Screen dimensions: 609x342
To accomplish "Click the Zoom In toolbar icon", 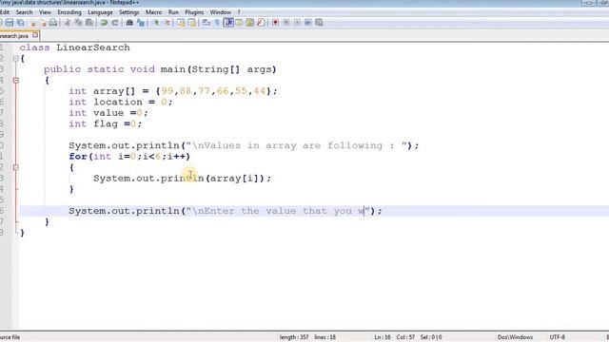I will (x=156, y=23).
